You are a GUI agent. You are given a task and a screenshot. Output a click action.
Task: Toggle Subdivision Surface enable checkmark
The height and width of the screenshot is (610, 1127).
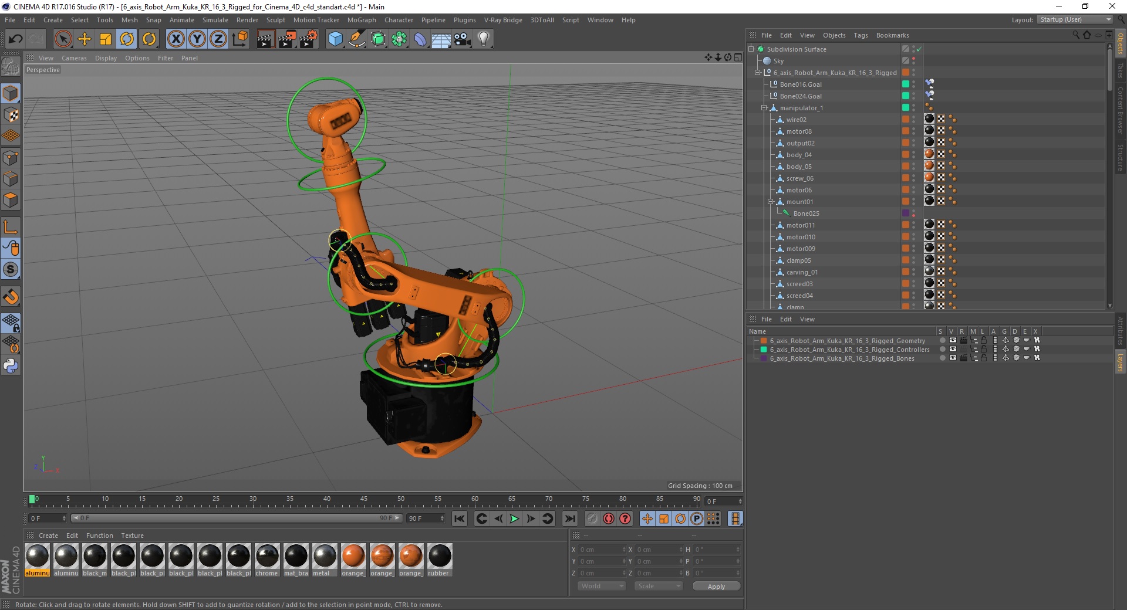(x=919, y=49)
